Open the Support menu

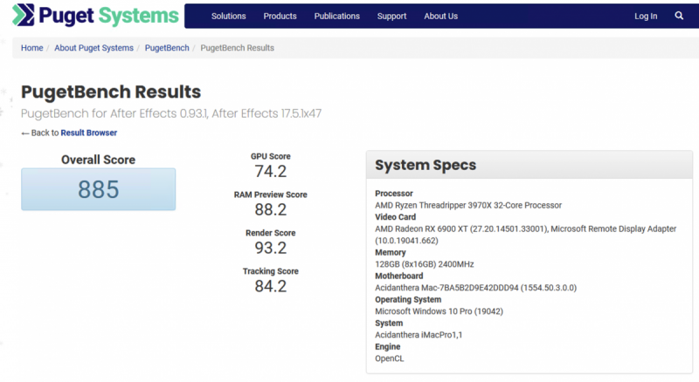[391, 16]
